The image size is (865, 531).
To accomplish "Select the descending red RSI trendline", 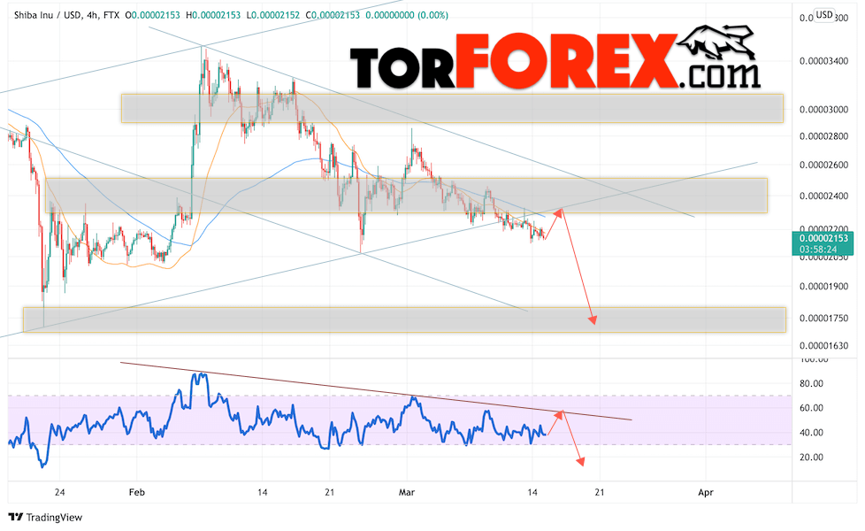I will tap(375, 391).
